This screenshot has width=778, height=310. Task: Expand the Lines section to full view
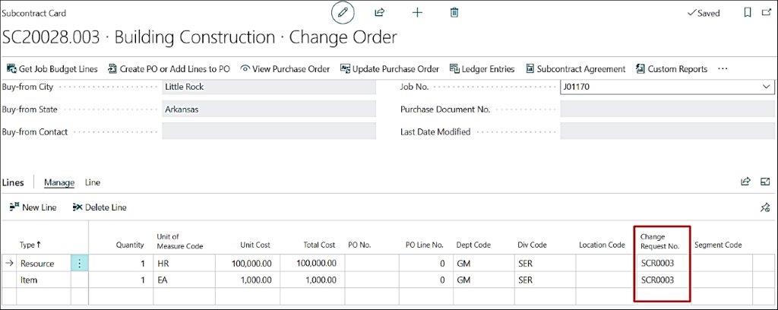pyautogui.click(x=765, y=182)
